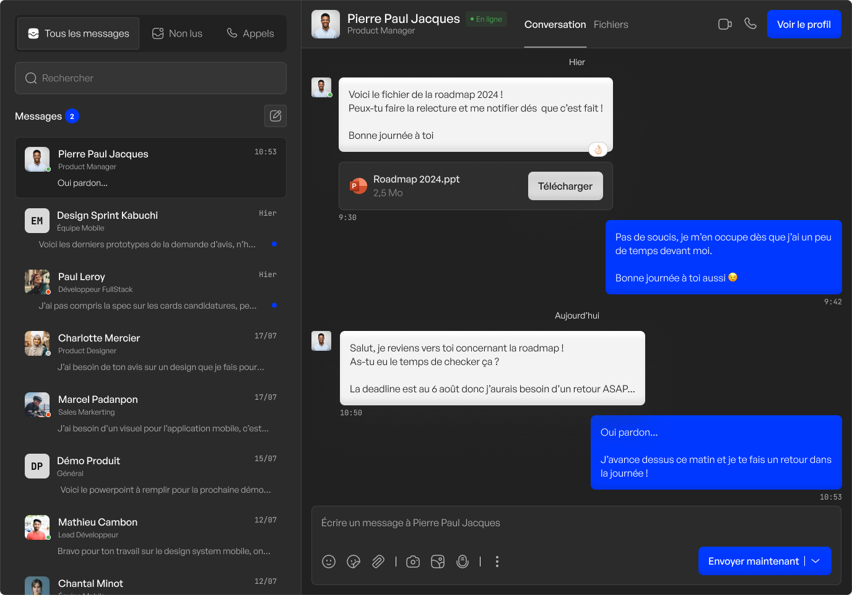Attach a file with the paperclip icon
This screenshot has height=595, width=852.
point(378,562)
